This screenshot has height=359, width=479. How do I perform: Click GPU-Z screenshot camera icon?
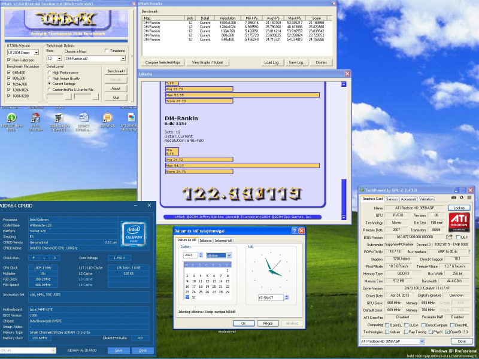(454, 198)
